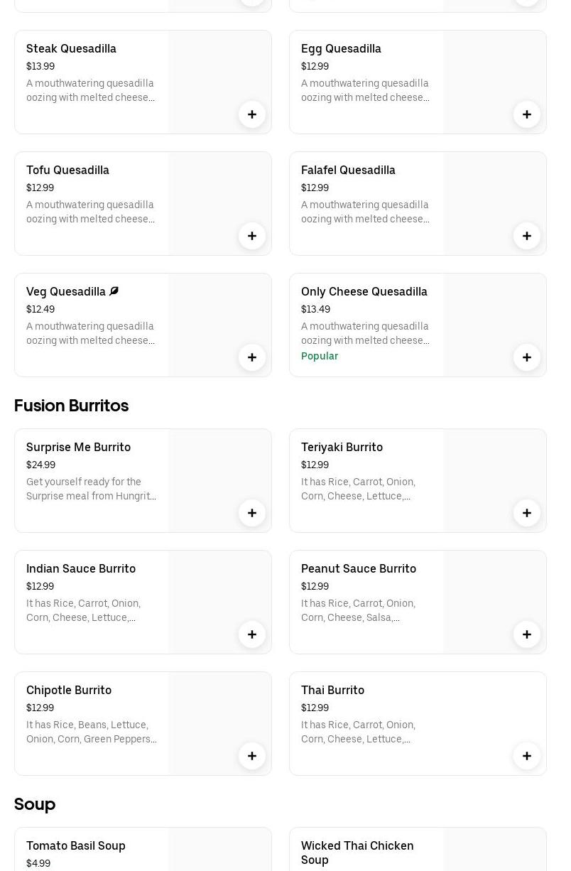The image size is (571, 871).
Task: Click plus on Veg Quesadilla card
Action: 252,357
